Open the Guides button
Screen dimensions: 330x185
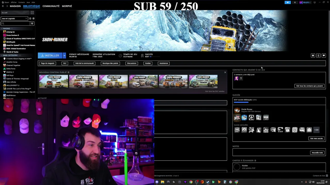point(148,63)
